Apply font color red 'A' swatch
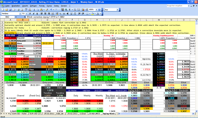198x118 pixels. pos(98,14)
